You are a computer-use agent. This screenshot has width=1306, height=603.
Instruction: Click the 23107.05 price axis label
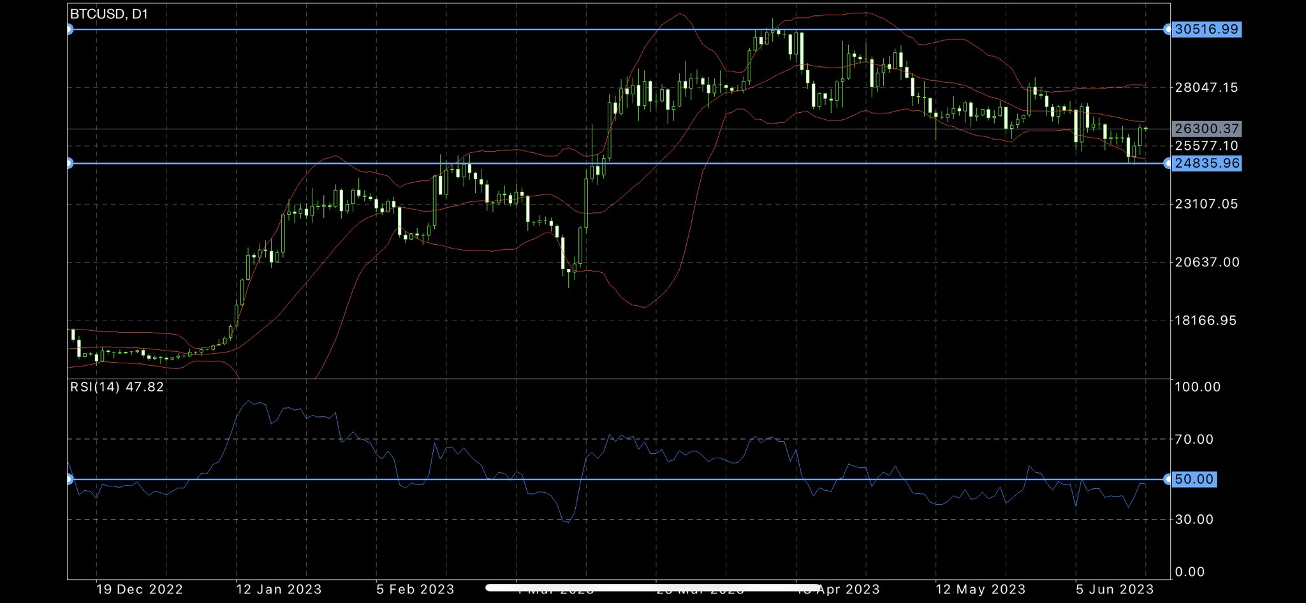point(1206,204)
